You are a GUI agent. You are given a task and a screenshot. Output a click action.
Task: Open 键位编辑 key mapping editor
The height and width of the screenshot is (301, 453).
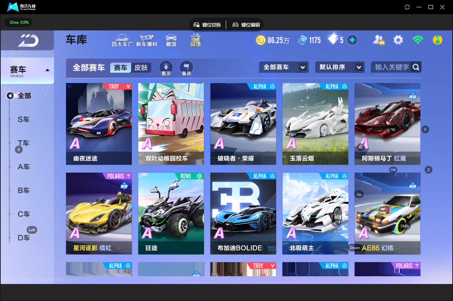point(246,25)
